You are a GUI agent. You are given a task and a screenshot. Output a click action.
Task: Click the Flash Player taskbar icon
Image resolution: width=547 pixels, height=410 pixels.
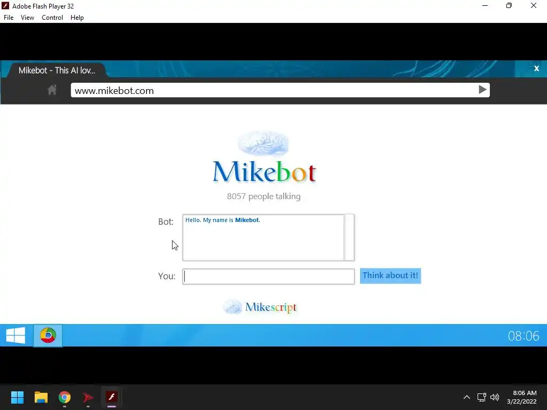(112, 397)
